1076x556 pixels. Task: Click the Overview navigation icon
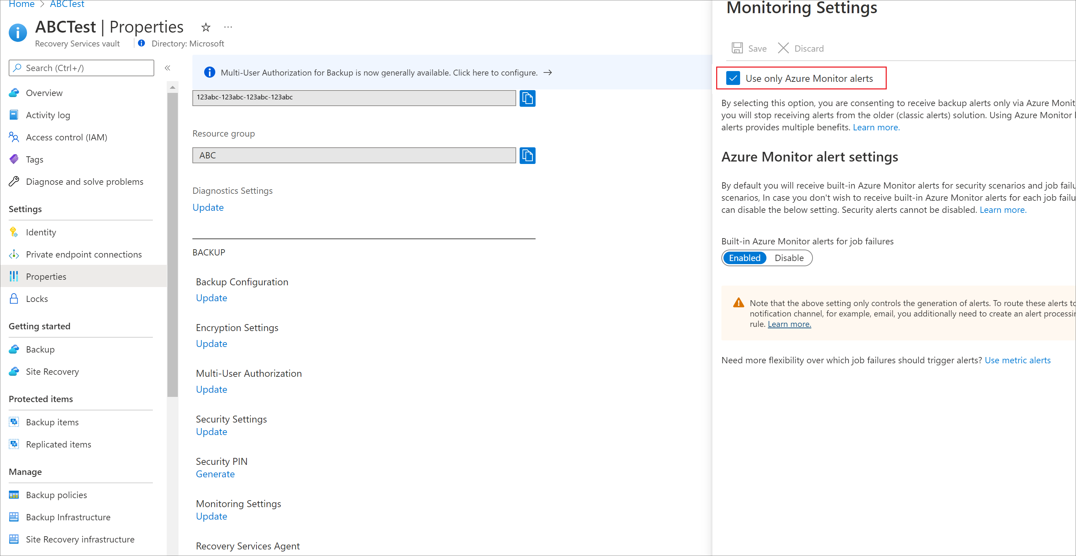14,92
